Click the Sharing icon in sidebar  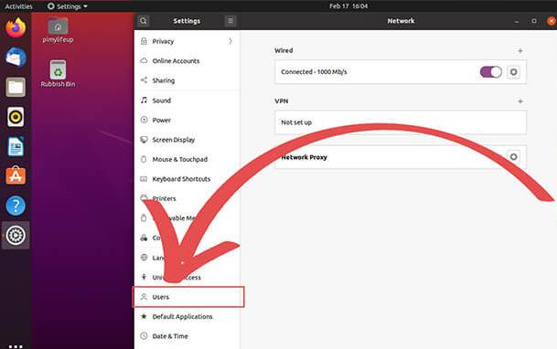coord(144,80)
